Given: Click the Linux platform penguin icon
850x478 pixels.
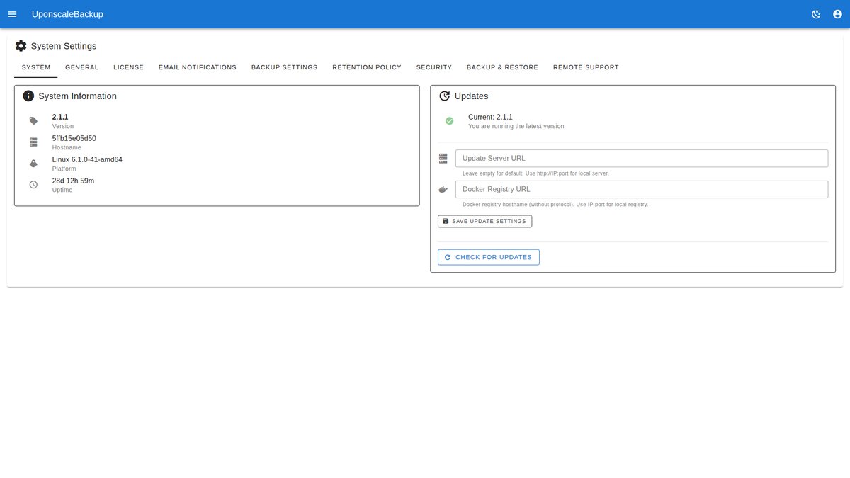Looking at the screenshot, I should pyautogui.click(x=33, y=164).
